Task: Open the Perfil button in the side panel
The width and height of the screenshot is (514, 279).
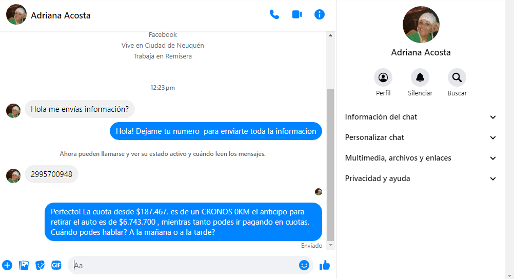Action: [383, 78]
